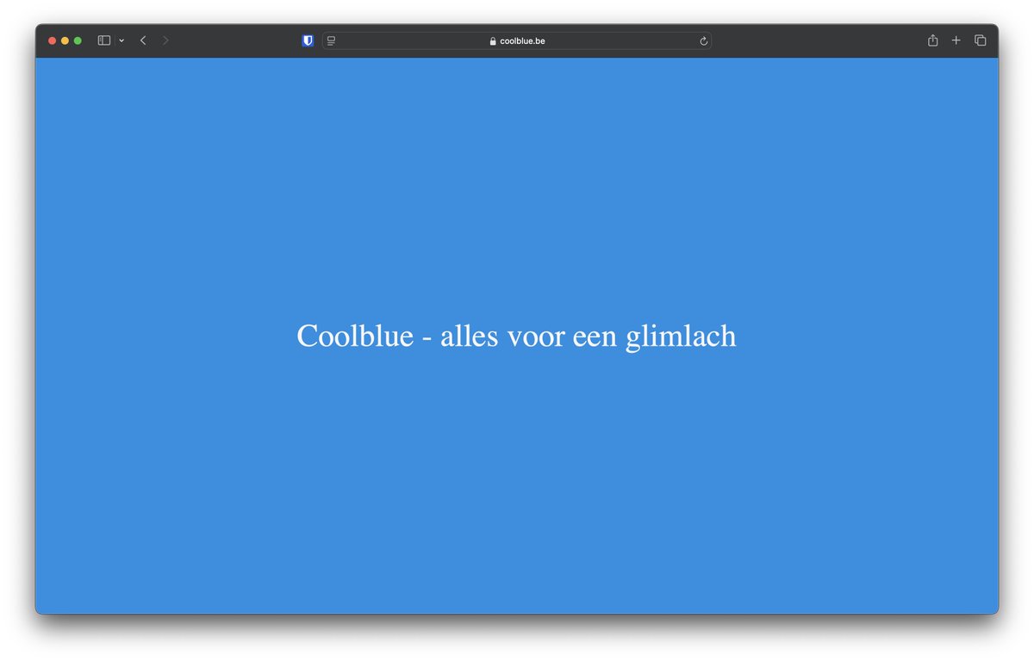Open the Bitwarden extension
The image size is (1034, 661).
point(308,40)
